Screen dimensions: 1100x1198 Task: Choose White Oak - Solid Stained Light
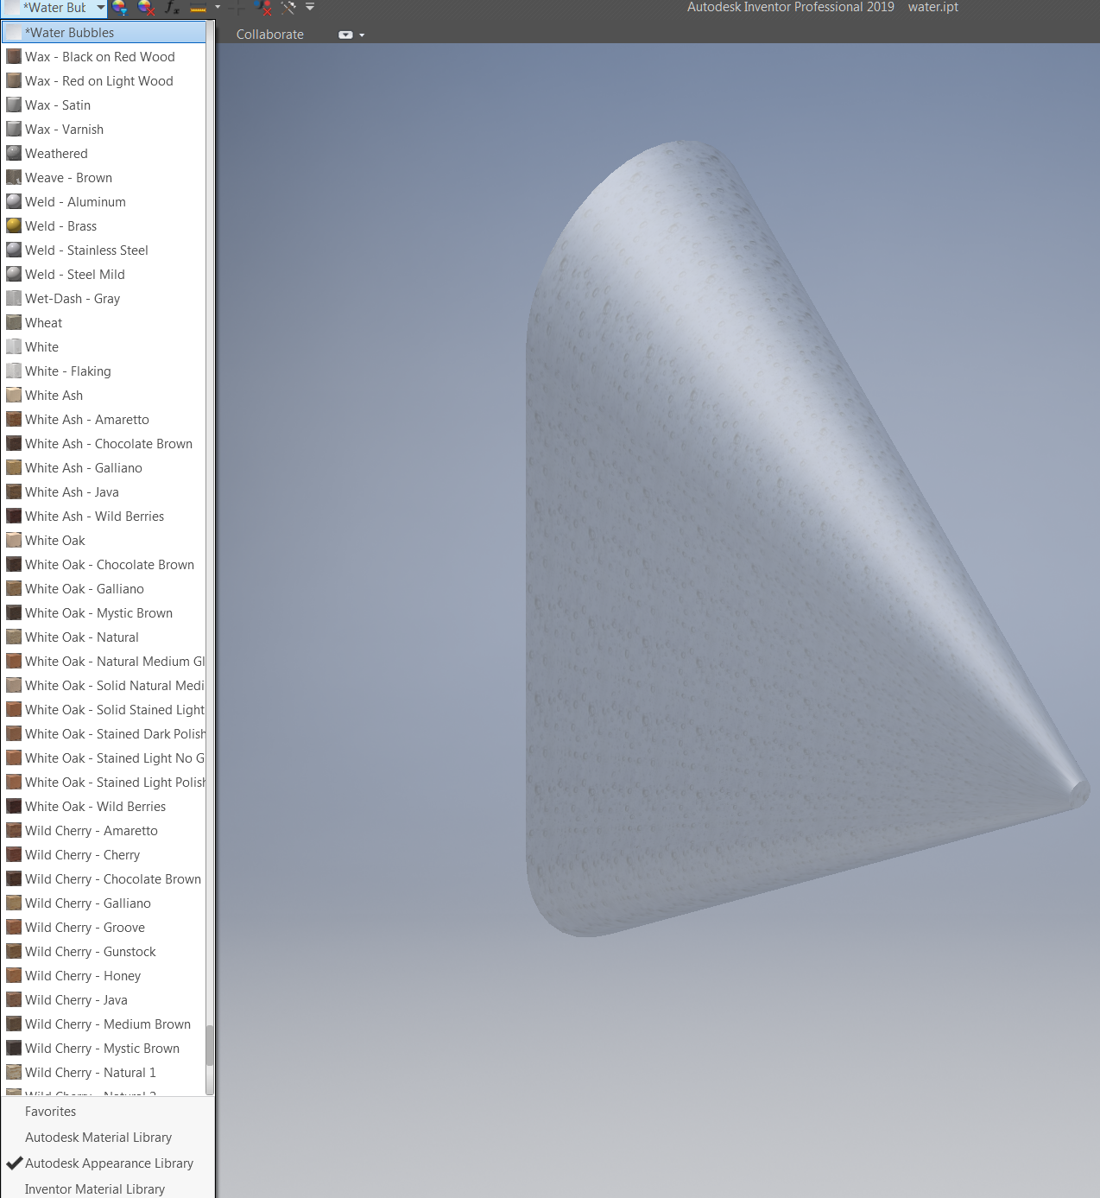pyautogui.click(x=104, y=710)
